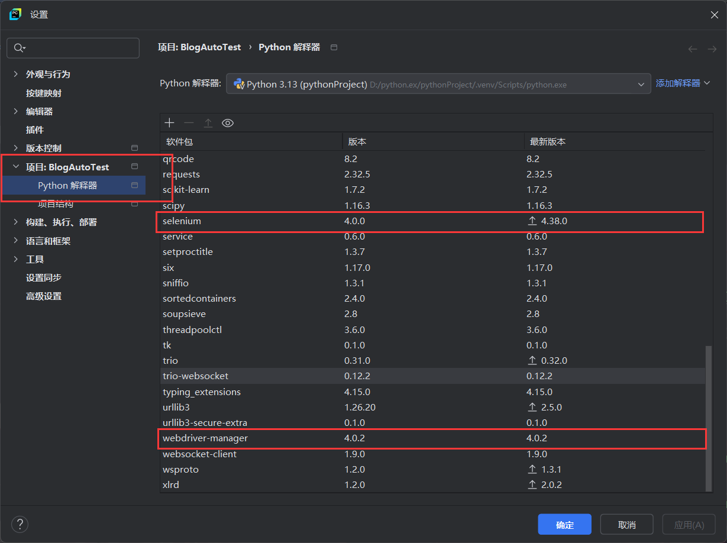Screen dimensions: 727x543
Task: Select the sortedcontainers package row
Action: coord(432,299)
